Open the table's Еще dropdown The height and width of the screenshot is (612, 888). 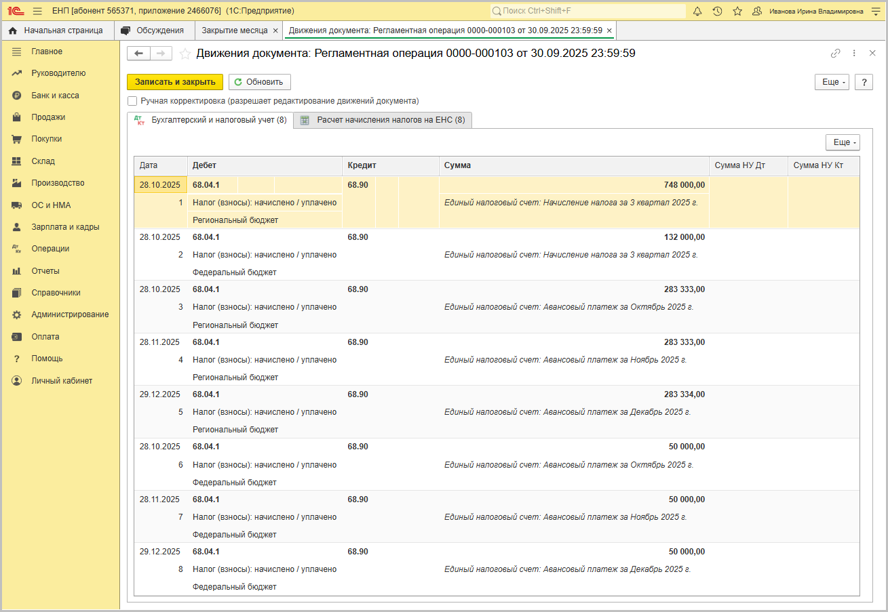pos(843,142)
